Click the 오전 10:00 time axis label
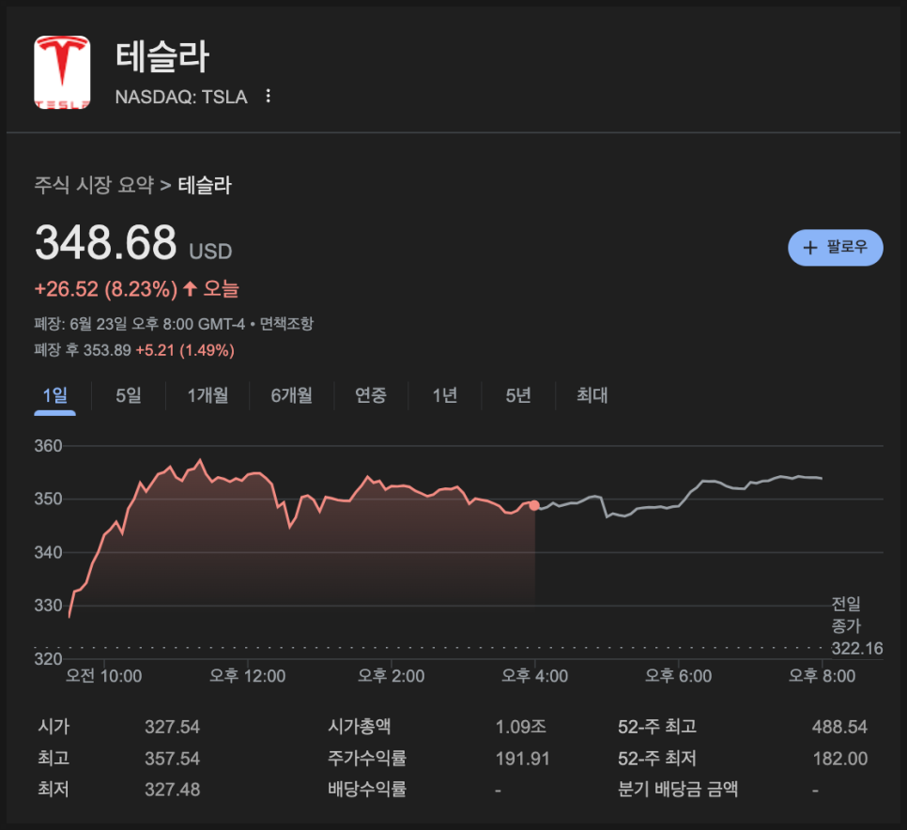907x830 pixels. point(103,676)
